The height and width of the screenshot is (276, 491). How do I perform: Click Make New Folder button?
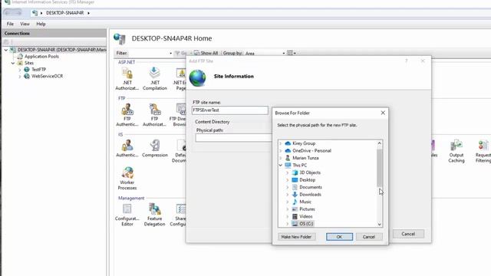click(x=296, y=237)
